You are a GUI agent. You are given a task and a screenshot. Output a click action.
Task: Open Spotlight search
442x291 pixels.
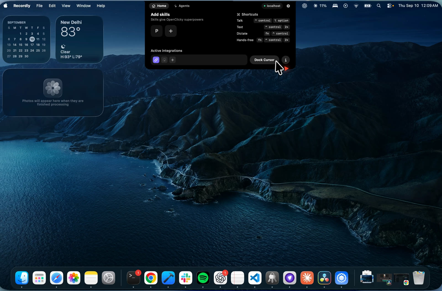(379, 6)
